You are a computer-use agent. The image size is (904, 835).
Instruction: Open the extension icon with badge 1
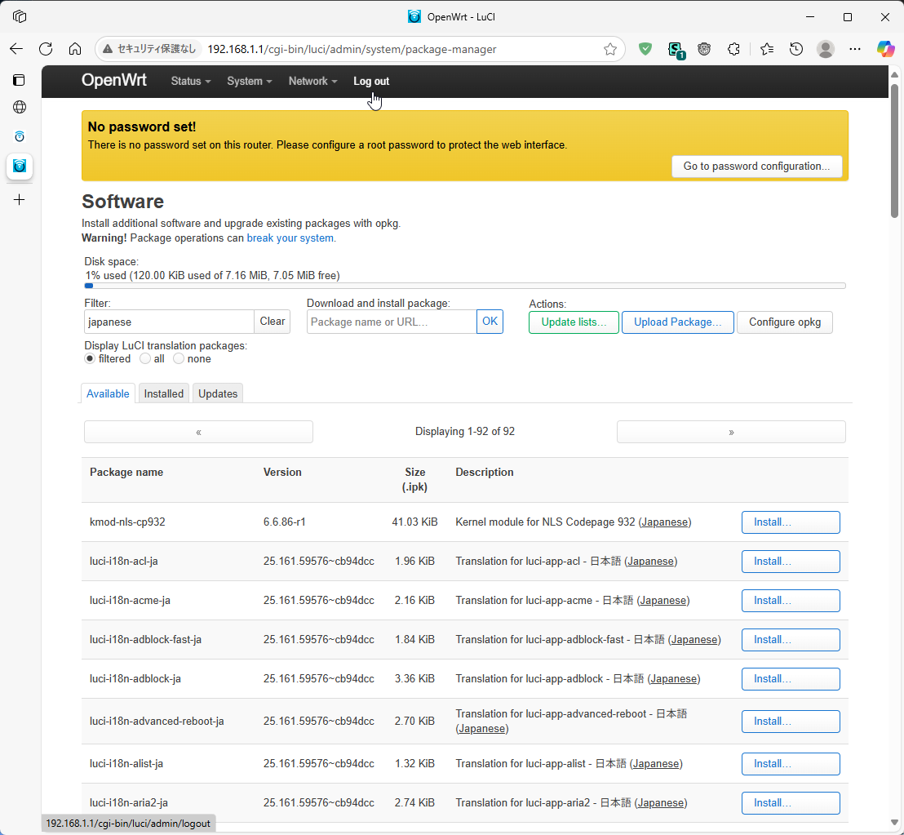[675, 50]
